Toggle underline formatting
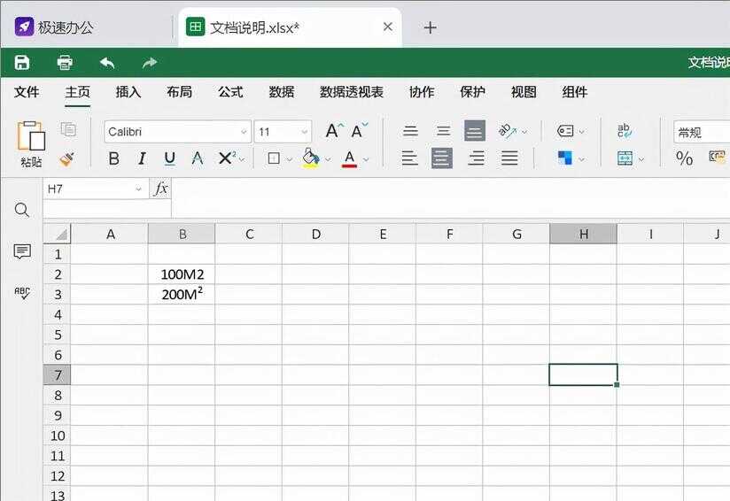 coord(169,158)
